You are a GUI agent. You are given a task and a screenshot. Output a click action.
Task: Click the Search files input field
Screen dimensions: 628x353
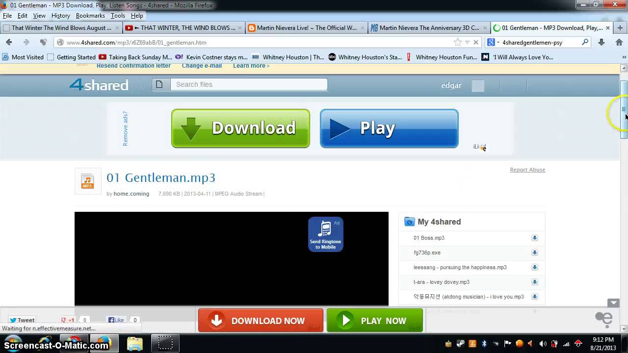pos(248,84)
